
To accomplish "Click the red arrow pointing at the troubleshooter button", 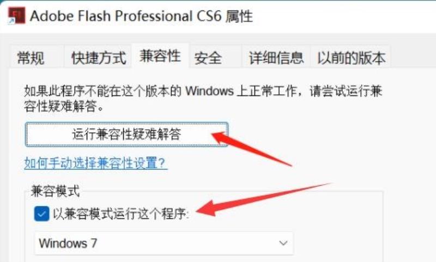I will point(252,149).
